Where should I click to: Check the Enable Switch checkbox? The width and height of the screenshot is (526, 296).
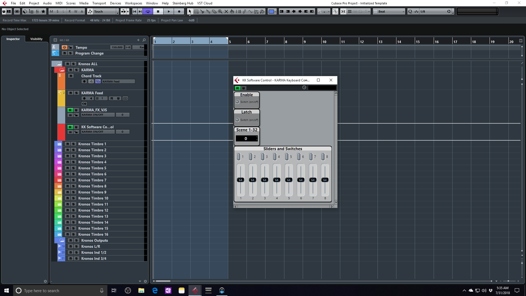click(x=238, y=102)
